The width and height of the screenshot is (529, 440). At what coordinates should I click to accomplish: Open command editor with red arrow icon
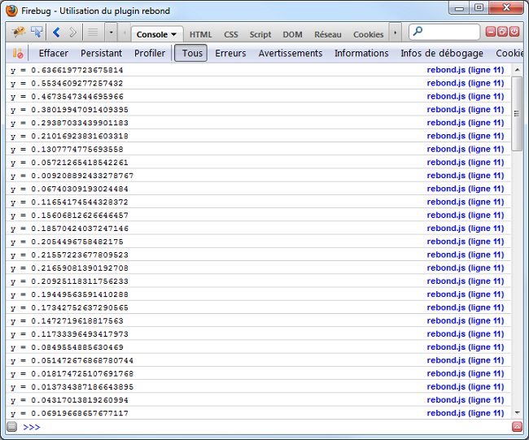[x=517, y=427]
